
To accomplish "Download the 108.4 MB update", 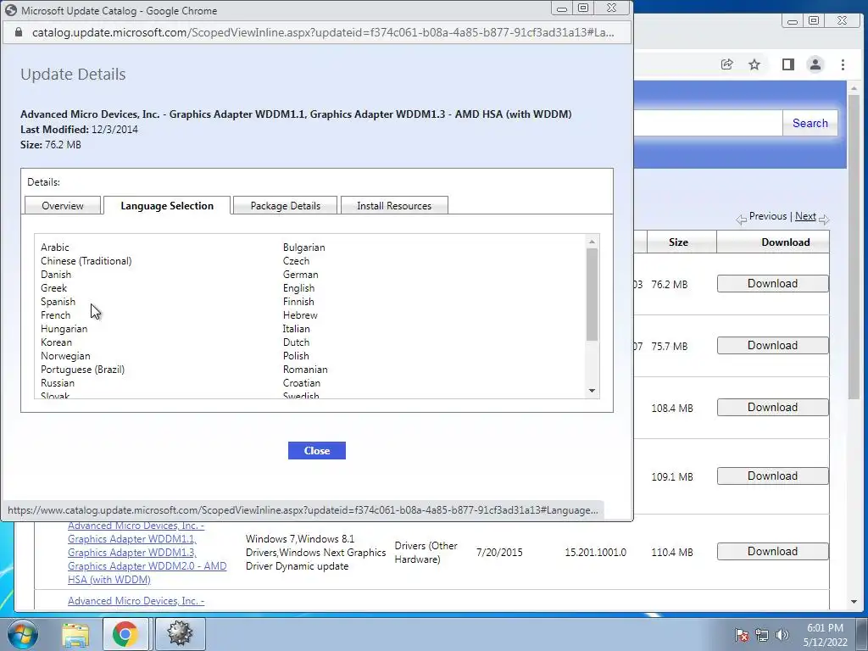I will tap(773, 408).
